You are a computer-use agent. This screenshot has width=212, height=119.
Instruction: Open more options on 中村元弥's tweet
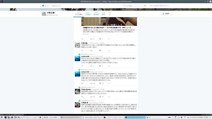click(x=109, y=51)
